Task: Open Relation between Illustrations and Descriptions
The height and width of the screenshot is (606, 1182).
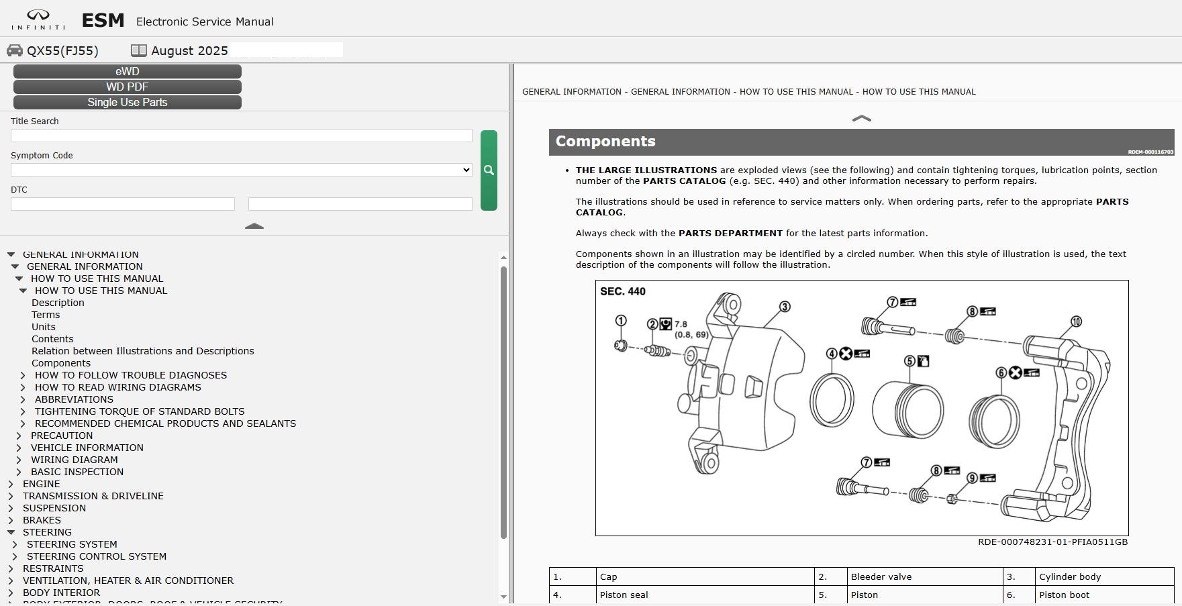Action: click(x=143, y=351)
